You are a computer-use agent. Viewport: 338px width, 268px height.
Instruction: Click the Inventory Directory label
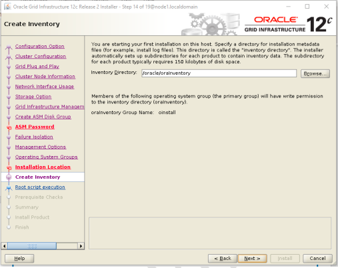(114, 73)
